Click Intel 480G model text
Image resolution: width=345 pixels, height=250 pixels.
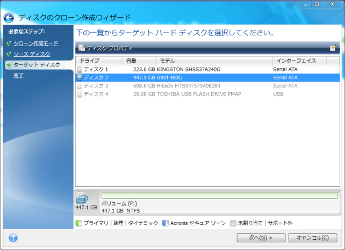coord(169,78)
